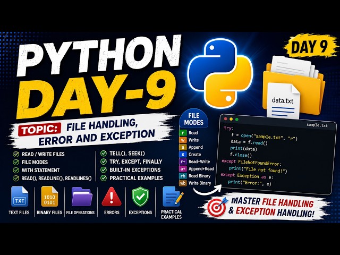
Task: Click the green Exceptions shield icon
Action: (x=140, y=197)
